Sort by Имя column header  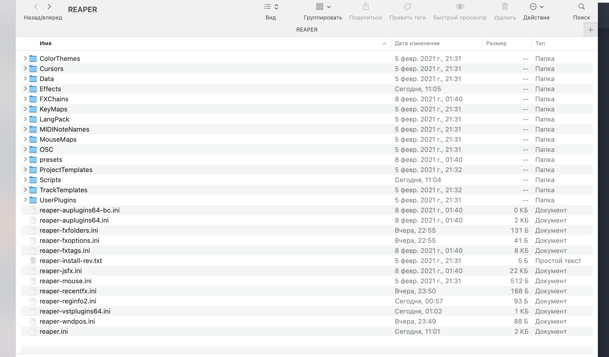tap(45, 43)
